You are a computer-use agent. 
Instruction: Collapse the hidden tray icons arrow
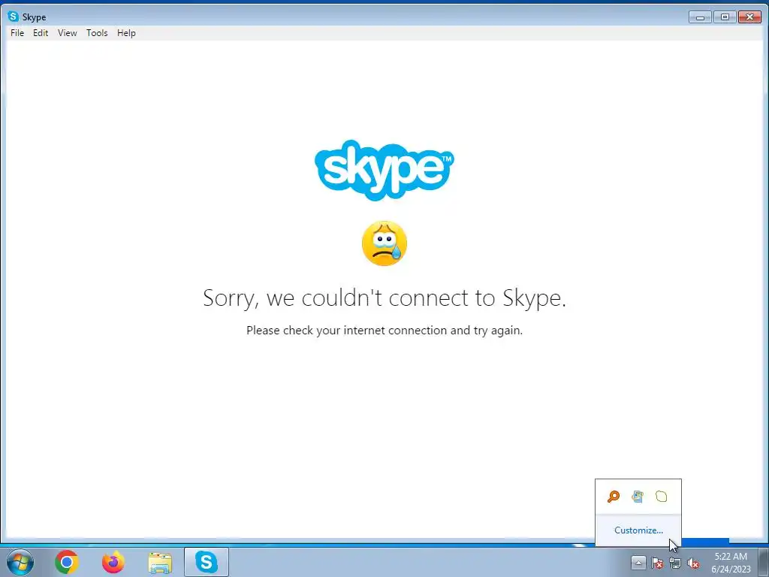click(x=638, y=563)
